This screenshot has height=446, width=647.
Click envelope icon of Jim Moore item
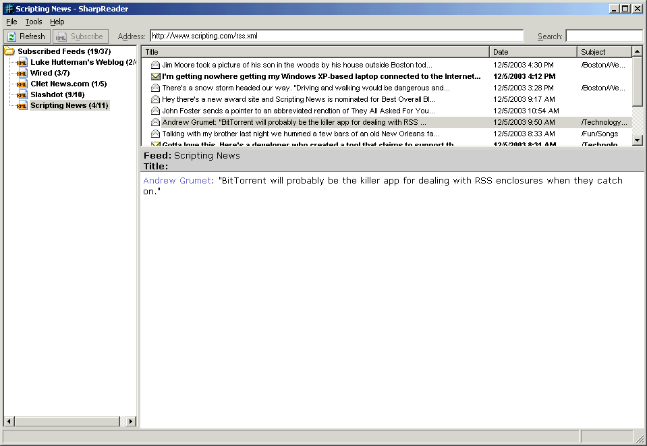pyautogui.click(x=156, y=65)
